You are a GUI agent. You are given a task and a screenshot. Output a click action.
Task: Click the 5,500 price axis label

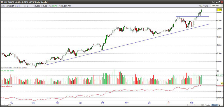219,21
